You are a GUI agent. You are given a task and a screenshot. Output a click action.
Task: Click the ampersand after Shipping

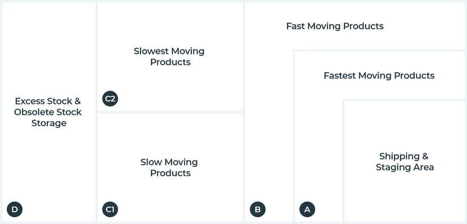[425, 156]
